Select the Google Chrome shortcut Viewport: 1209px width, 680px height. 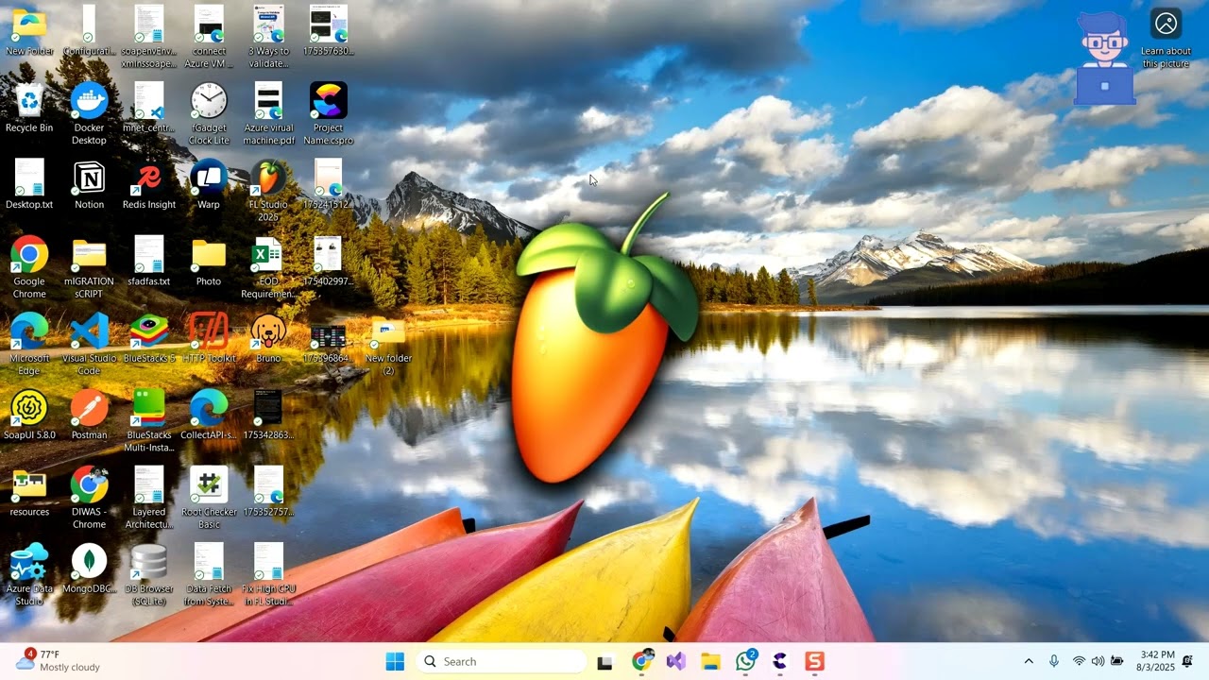(29, 254)
